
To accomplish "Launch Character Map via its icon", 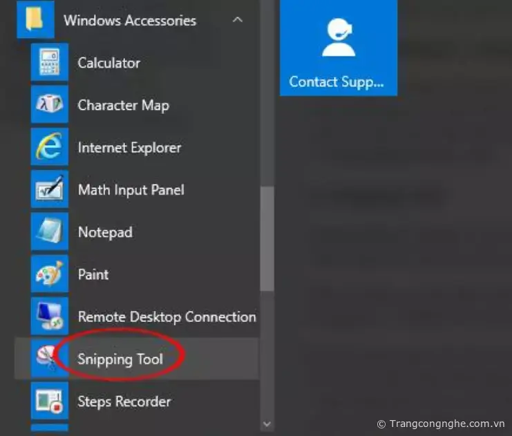I will pos(49,105).
